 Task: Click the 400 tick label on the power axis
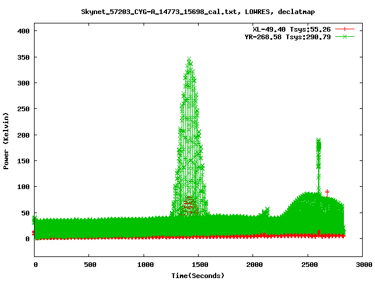click(23, 31)
